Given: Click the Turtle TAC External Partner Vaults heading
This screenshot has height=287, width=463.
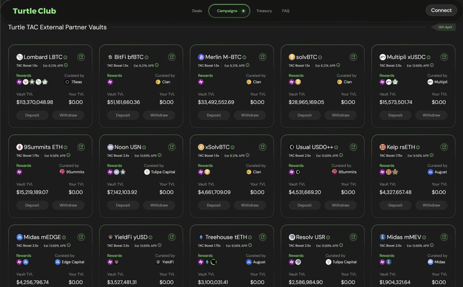Looking at the screenshot, I should tap(58, 27).
